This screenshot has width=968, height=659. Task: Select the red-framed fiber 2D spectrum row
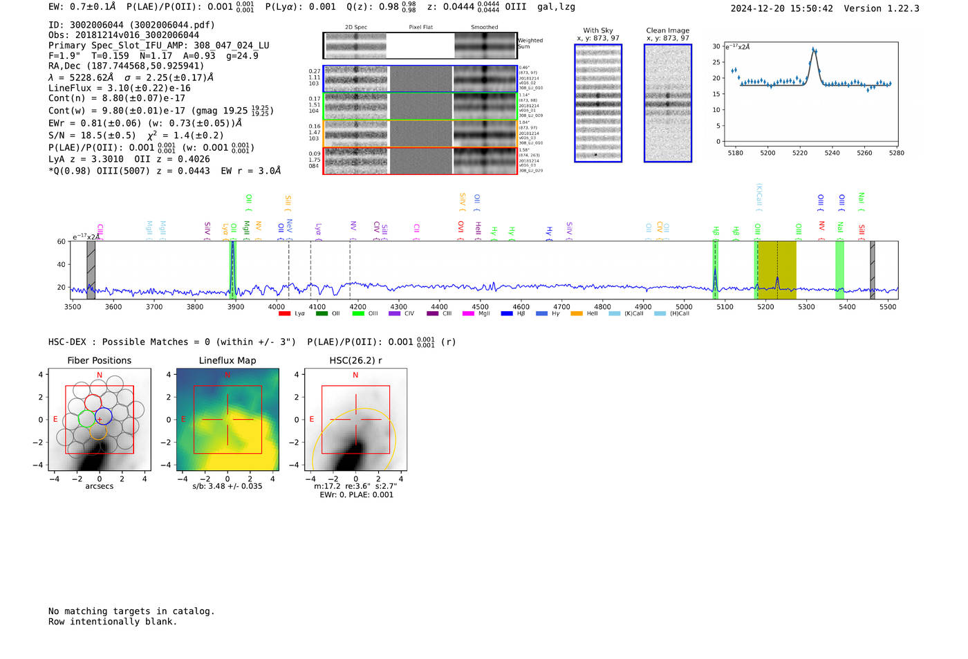[x=420, y=160]
